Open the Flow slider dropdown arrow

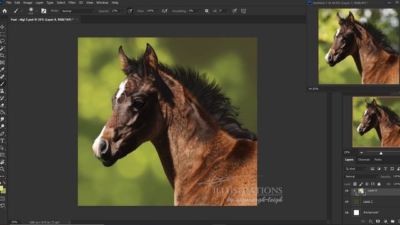157,11
